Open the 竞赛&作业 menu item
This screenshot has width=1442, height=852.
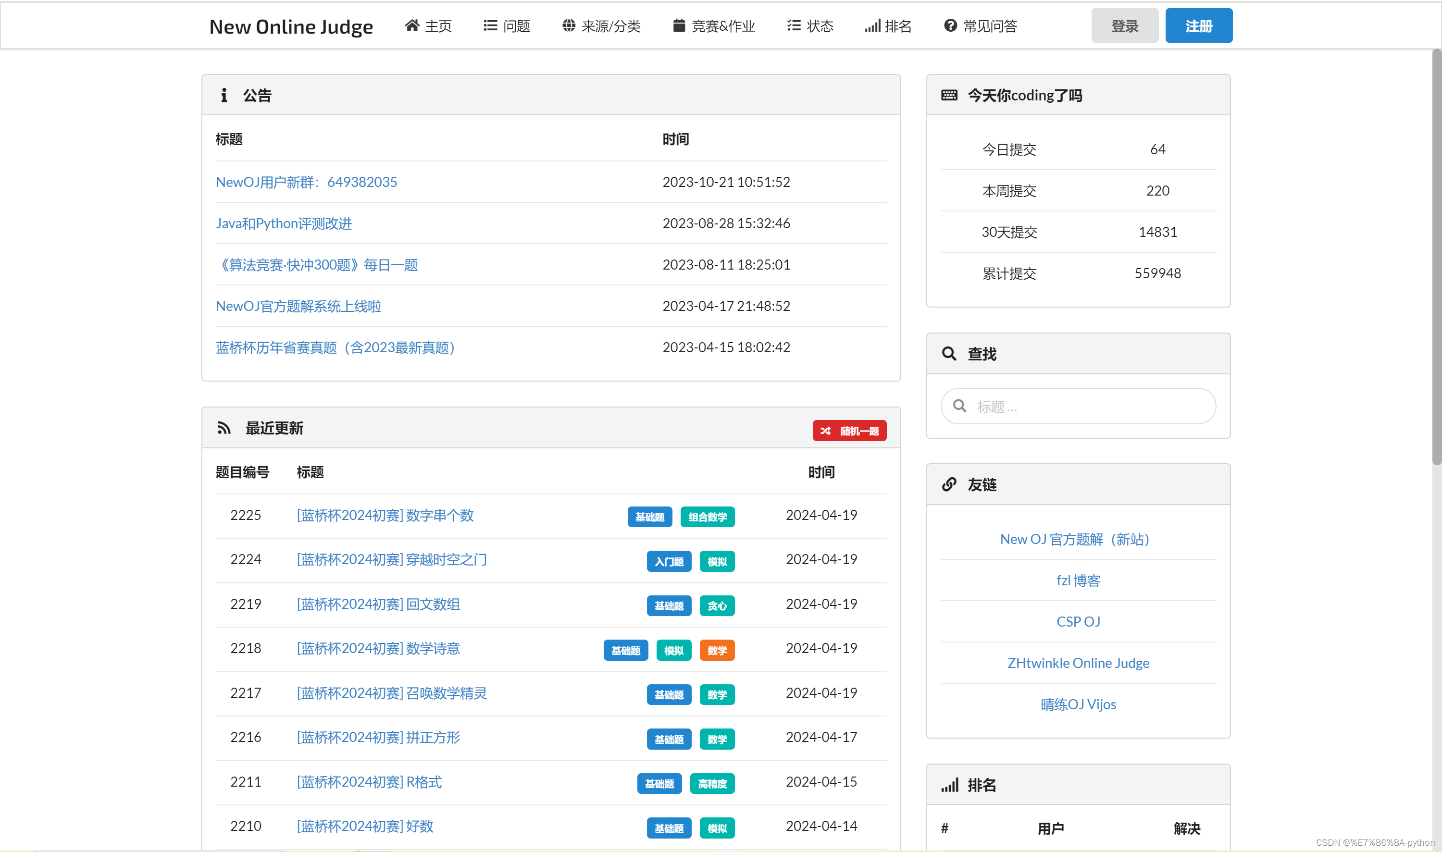(714, 26)
